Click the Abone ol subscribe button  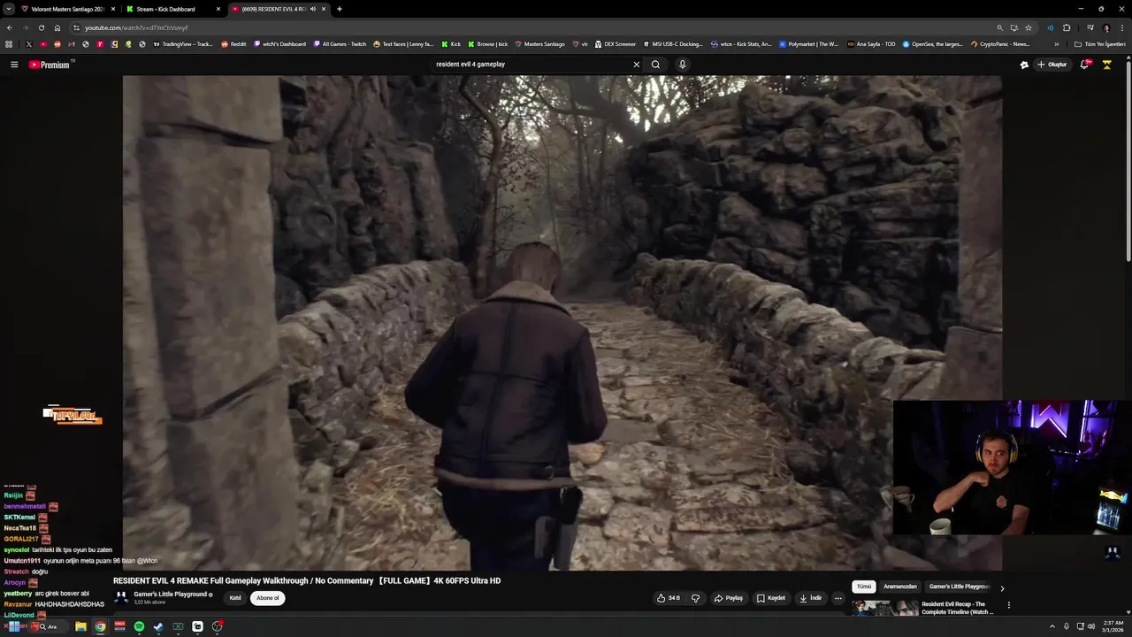click(267, 598)
